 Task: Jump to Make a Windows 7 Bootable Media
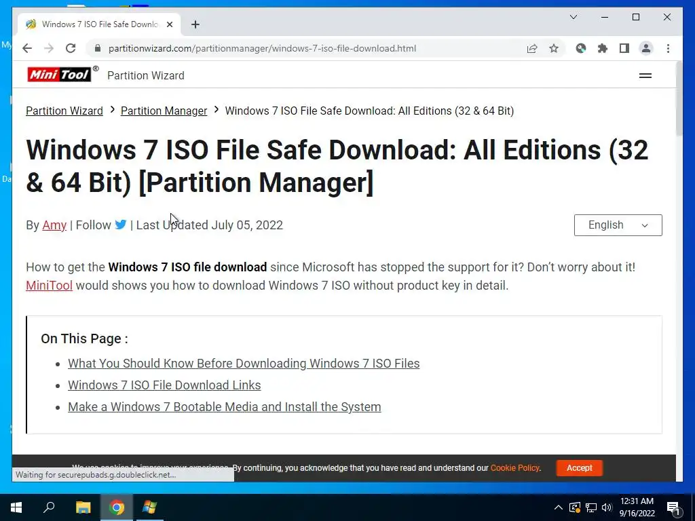click(224, 407)
